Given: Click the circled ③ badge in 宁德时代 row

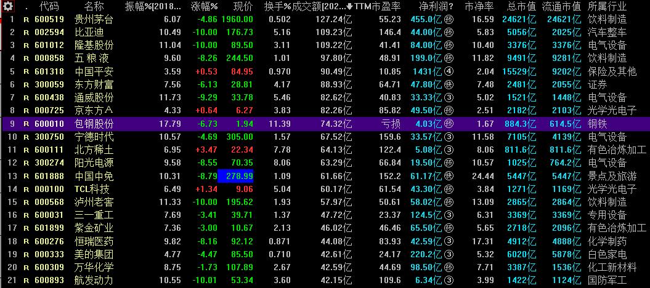Looking at the screenshot, I should click(449, 137).
